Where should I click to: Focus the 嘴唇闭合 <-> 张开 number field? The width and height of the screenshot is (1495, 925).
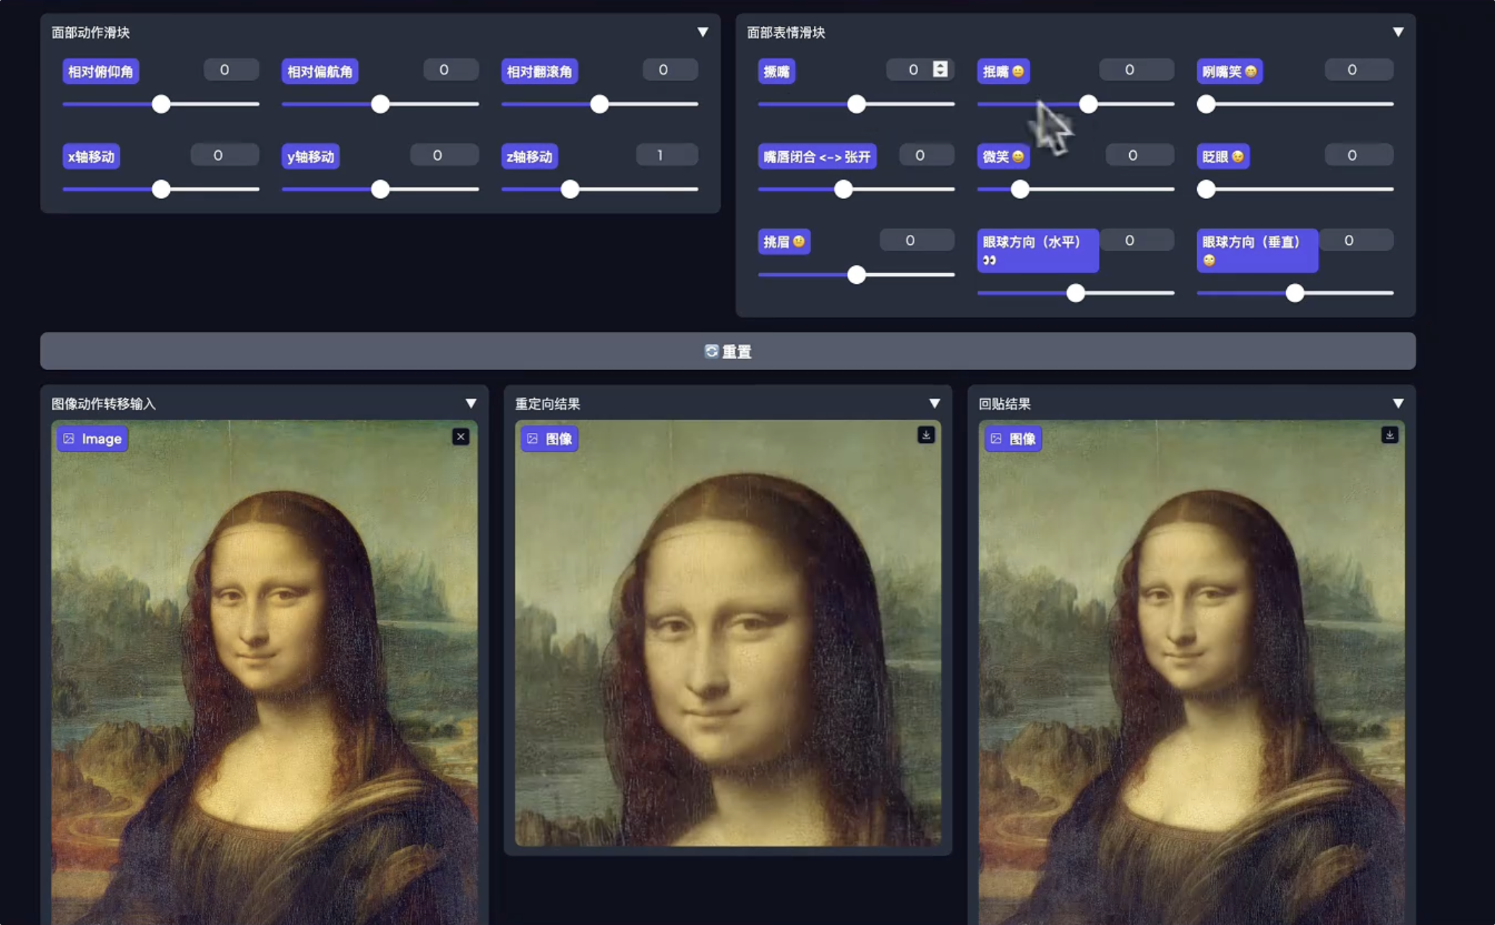[927, 155]
